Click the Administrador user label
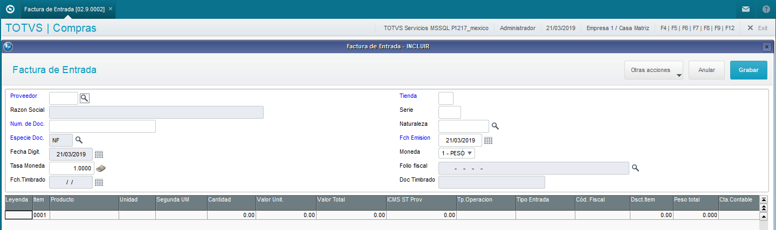The image size is (776, 230). [x=518, y=28]
